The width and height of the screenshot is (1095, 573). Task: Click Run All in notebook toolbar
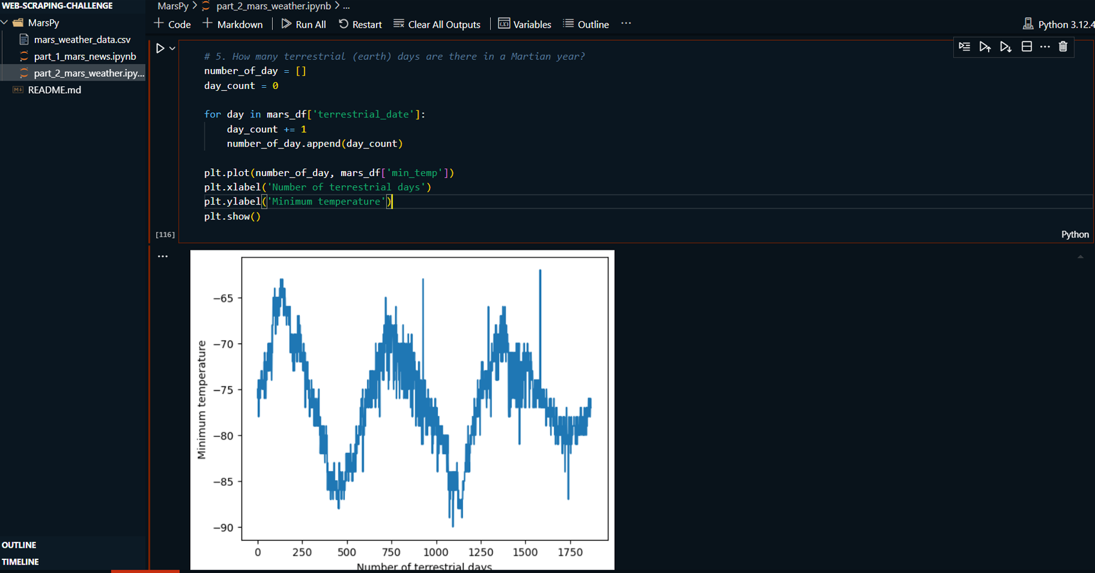tap(304, 25)
